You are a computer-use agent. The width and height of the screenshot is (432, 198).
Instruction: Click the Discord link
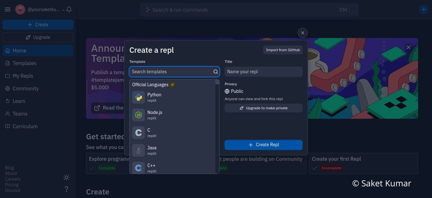[13, 190]
